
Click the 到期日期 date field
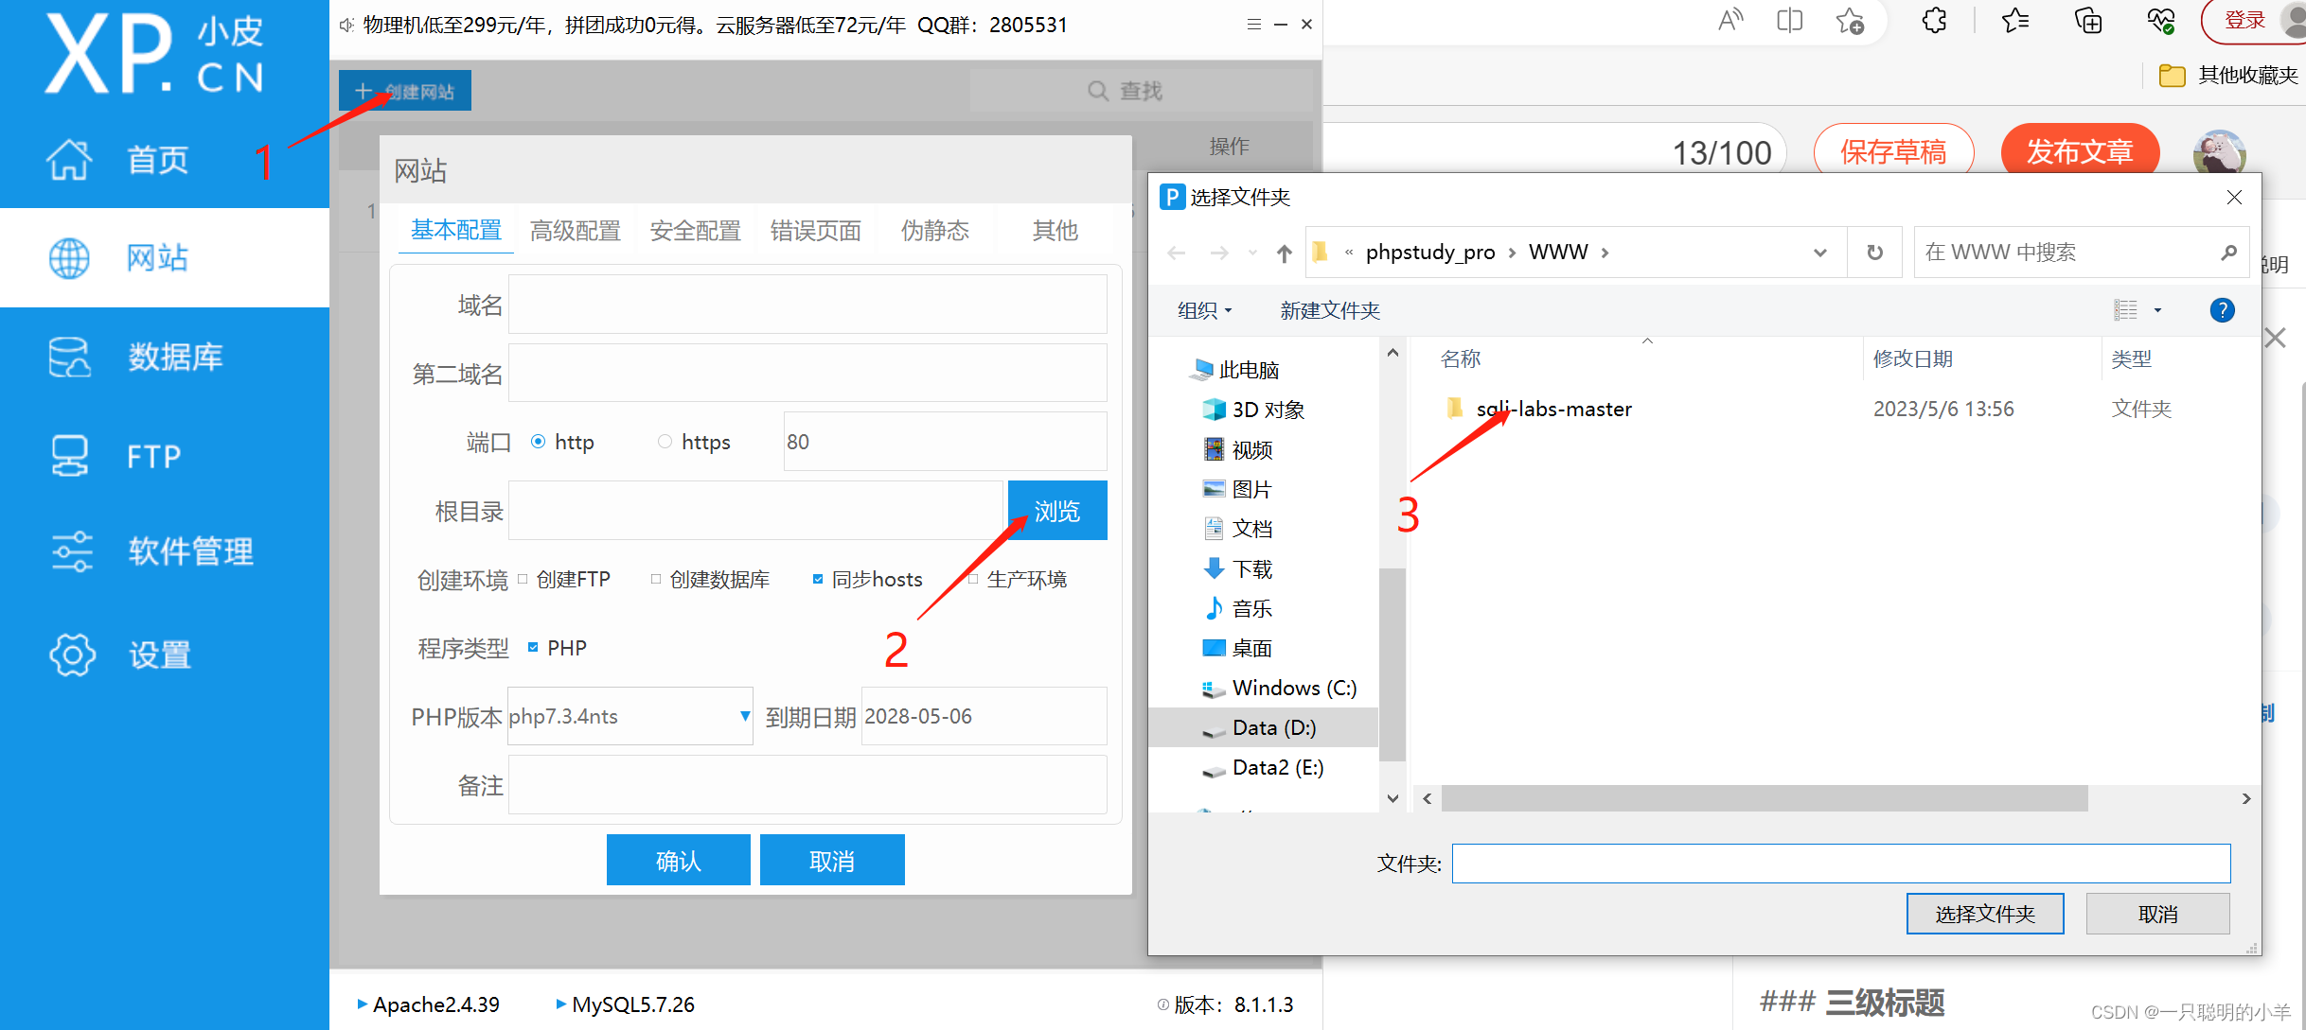coord(984,717)
